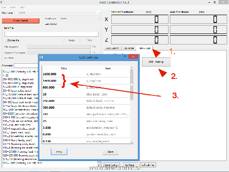Click the settings list scroll up arrow
This screenshot has width=229, height=172.
tap(131, 67)
